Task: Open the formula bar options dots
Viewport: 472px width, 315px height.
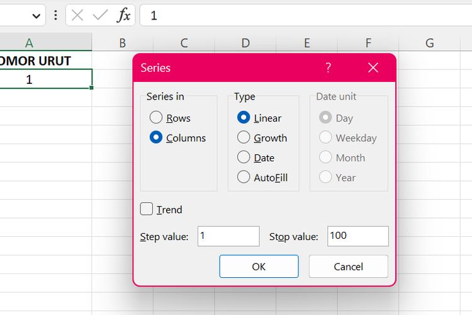Action: point(55,15)
